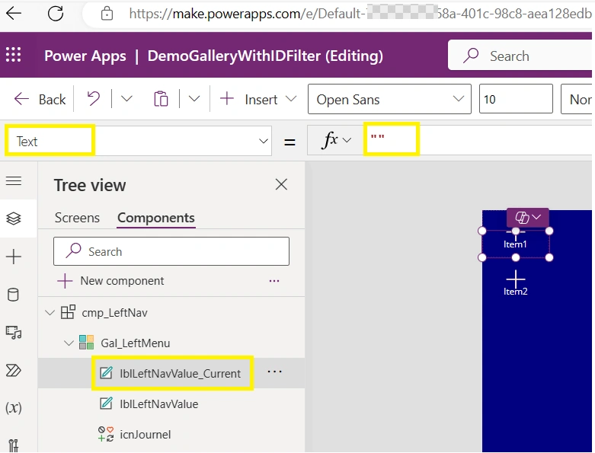This screenshot has height=453, width=595.
Task: Expand the fx formula options chevron
Action: 347,141
